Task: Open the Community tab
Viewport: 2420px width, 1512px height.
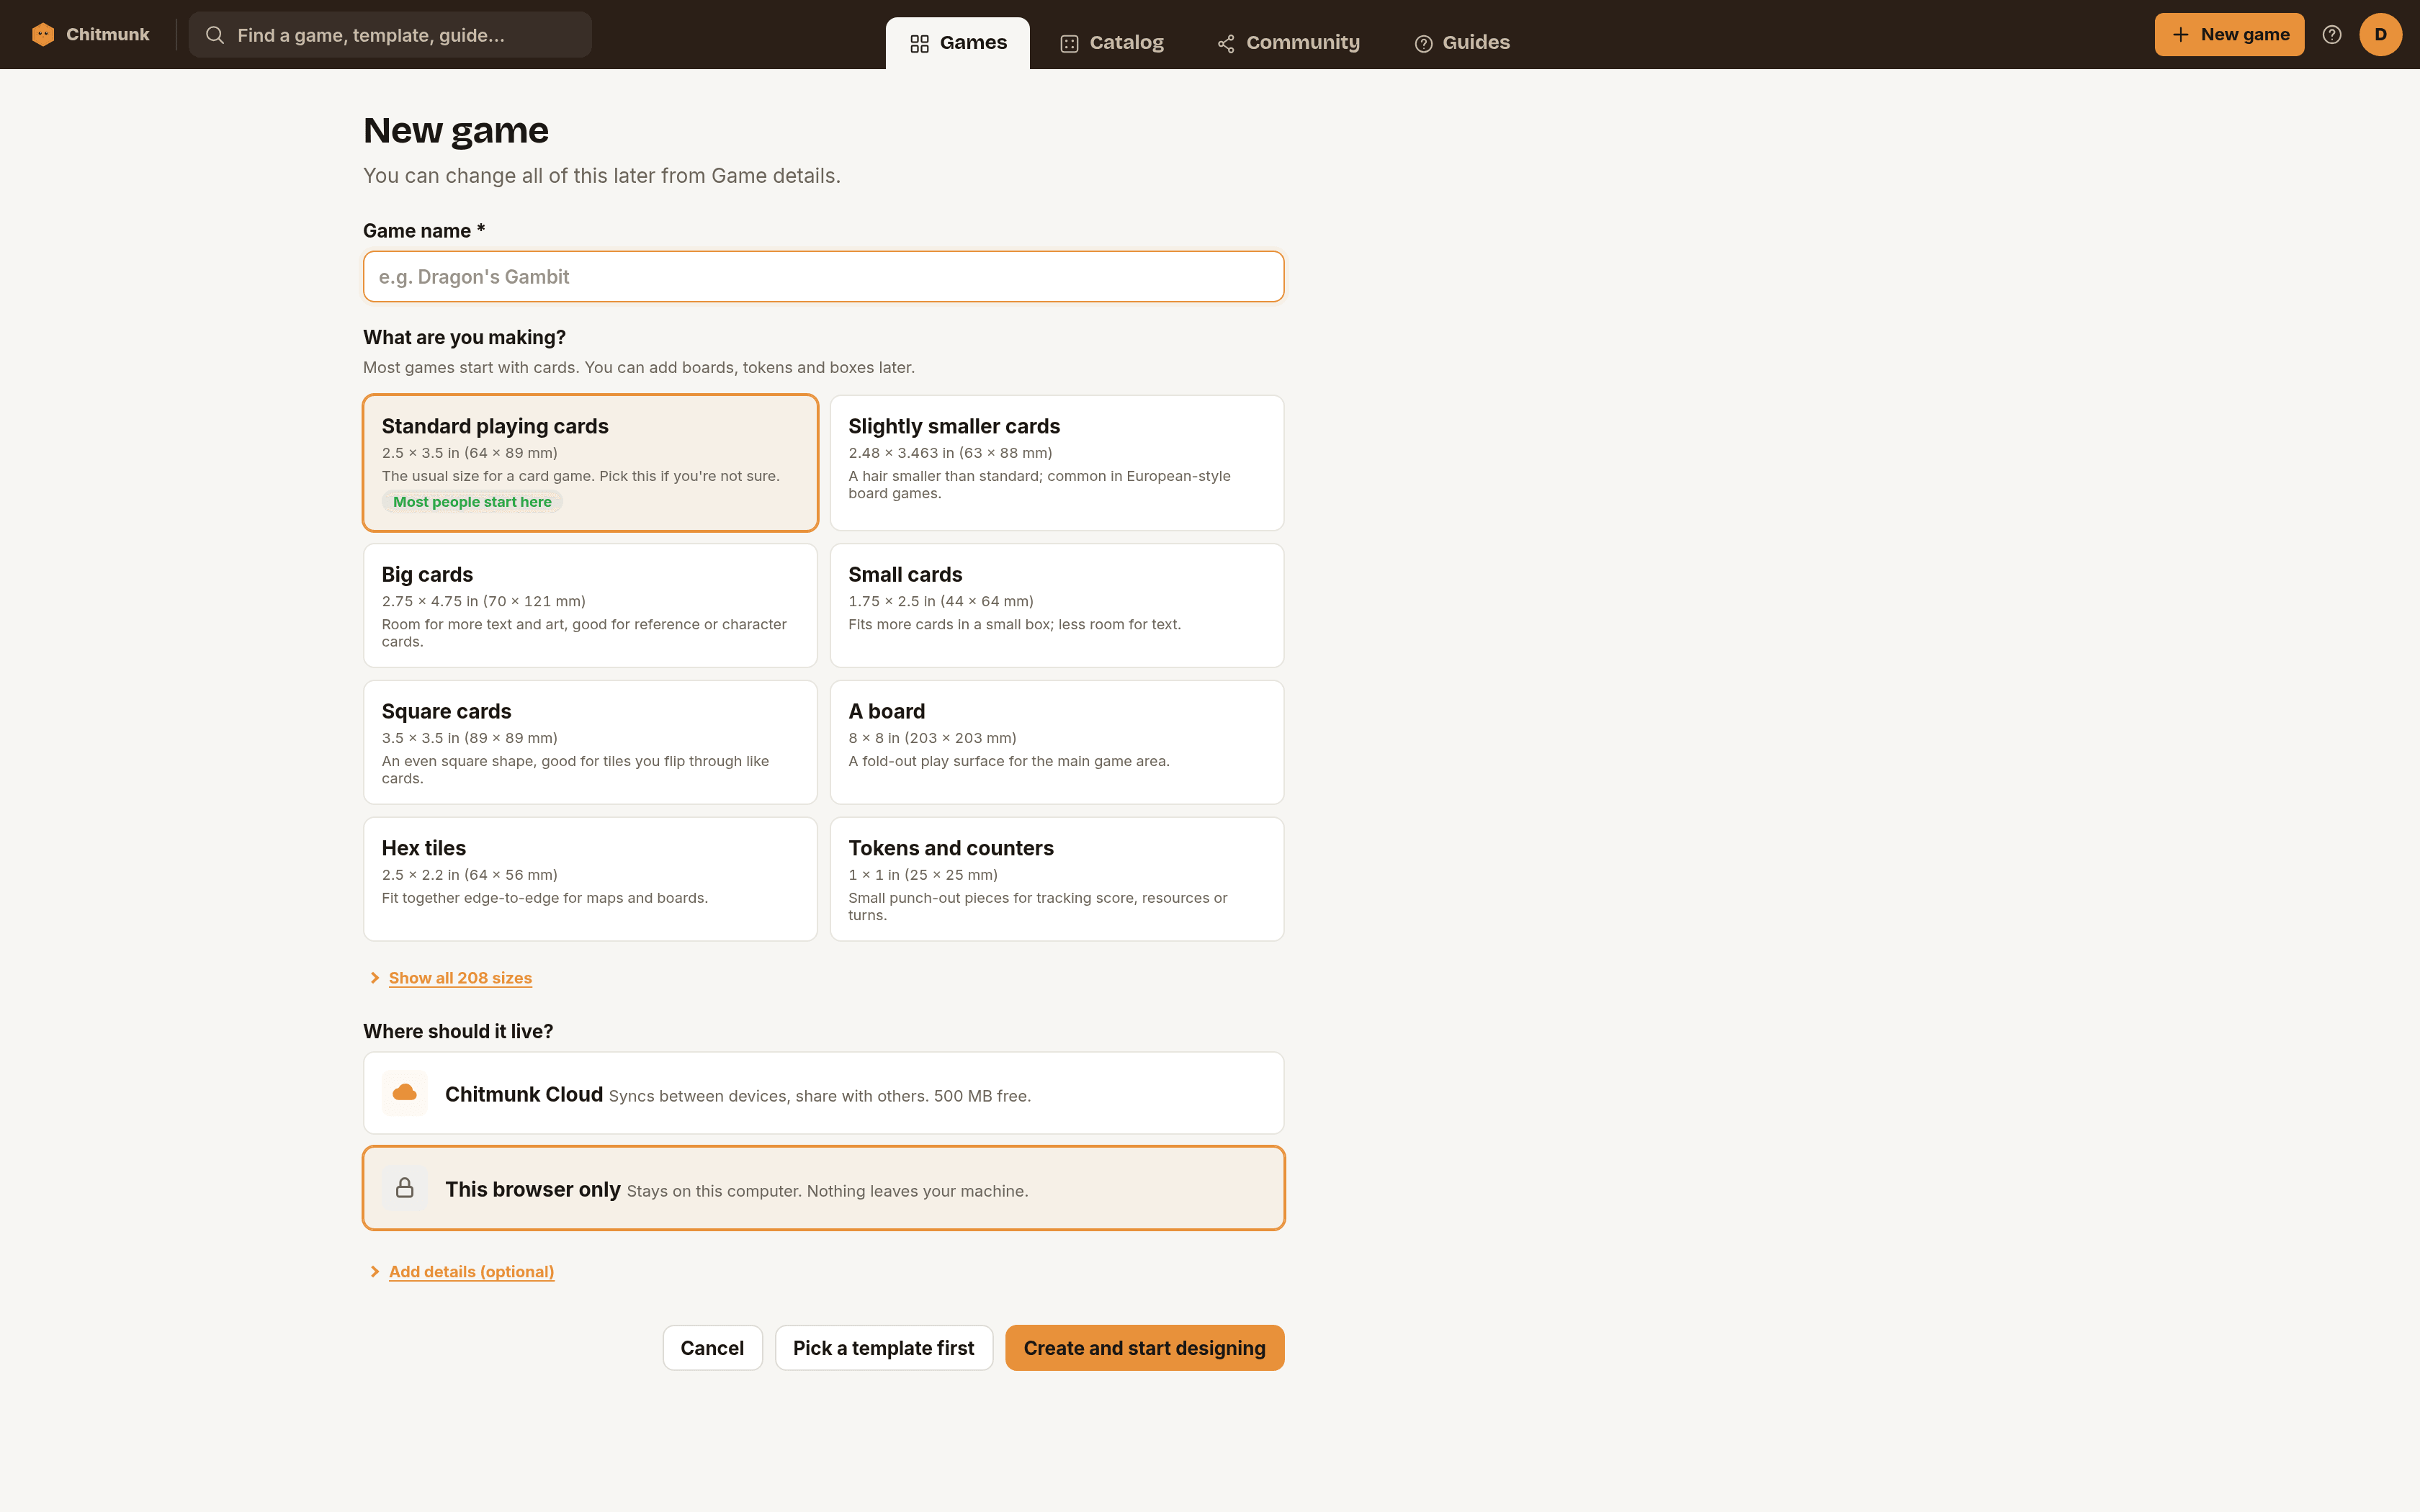Action: coord(1288,43)
